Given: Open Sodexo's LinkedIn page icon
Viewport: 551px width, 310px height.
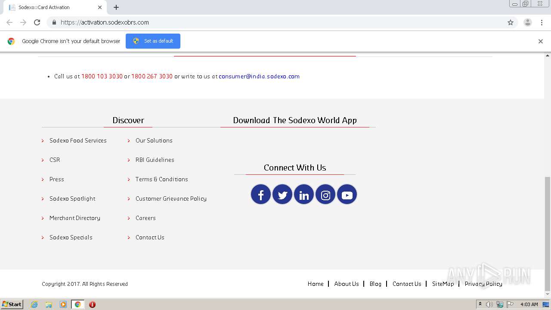Looking at the screenshot, I should point(304,195).
